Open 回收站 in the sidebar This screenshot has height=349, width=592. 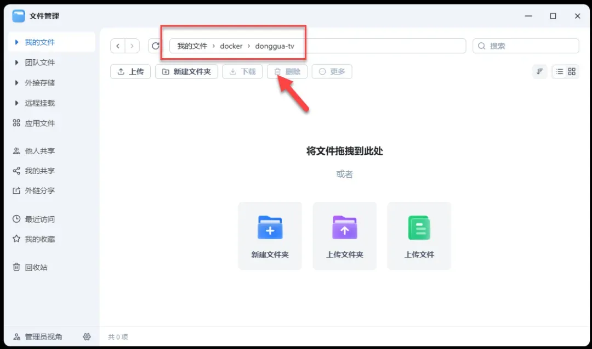tap(36, 267)
